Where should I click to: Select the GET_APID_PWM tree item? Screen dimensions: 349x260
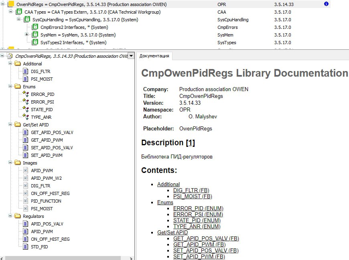coord(47,140)
